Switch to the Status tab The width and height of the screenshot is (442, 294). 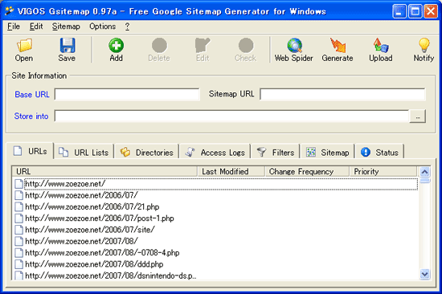tap(379, 153)
